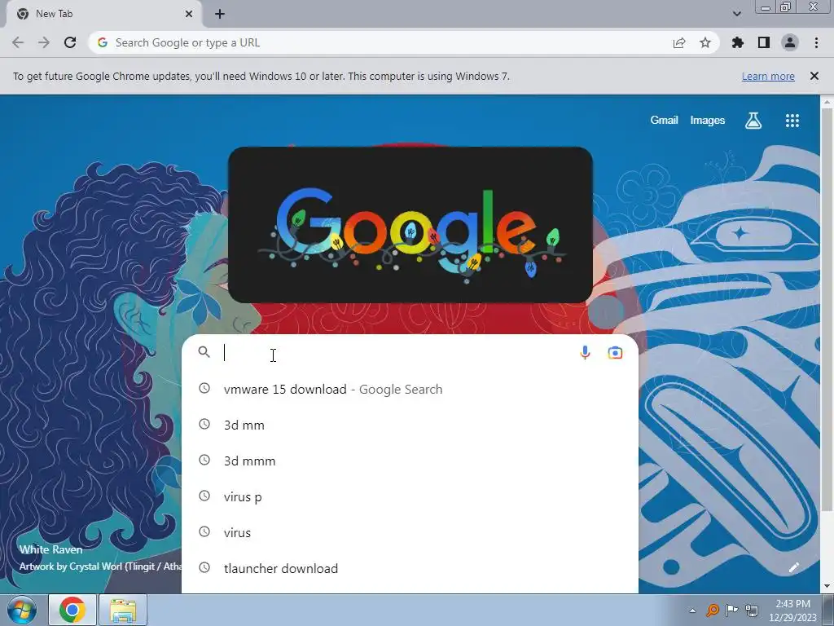This screenshot has height=626, width=834.
Task: Click the Google holiday lights doodle
Action: click(x=410, y=225)
